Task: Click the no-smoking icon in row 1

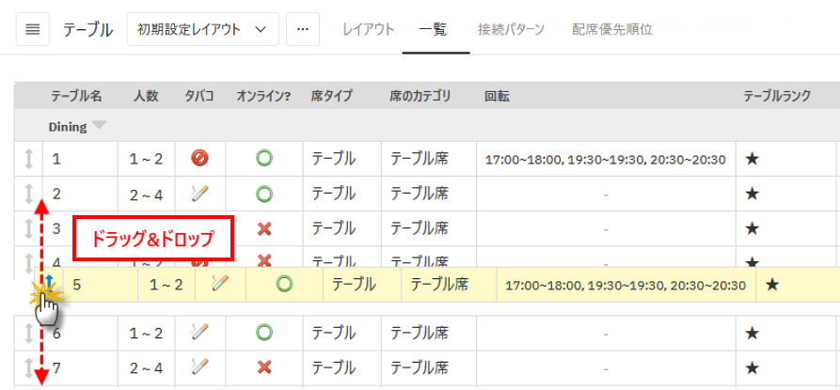Action: click(x=198, y=159)
